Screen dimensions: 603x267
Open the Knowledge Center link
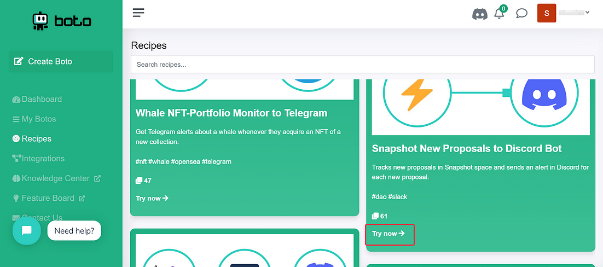(56, 178)
